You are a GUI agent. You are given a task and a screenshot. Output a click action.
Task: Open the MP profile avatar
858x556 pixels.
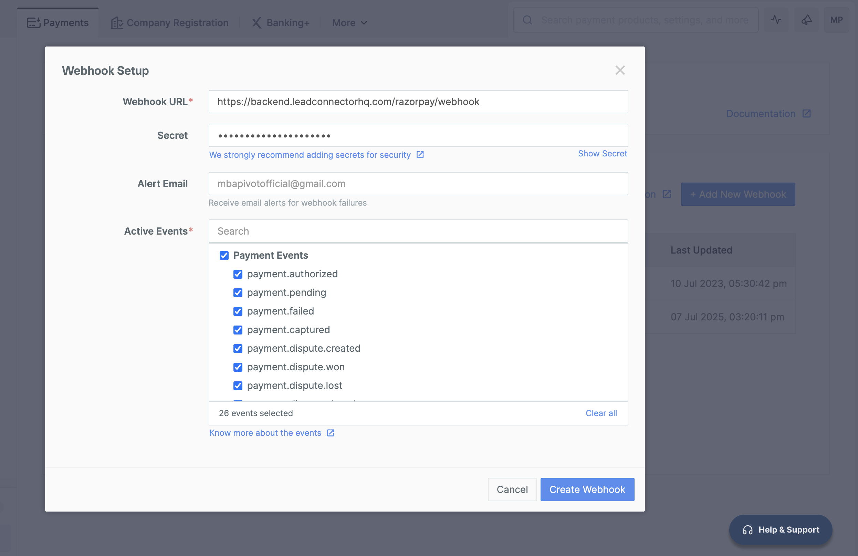pos(836,20)
